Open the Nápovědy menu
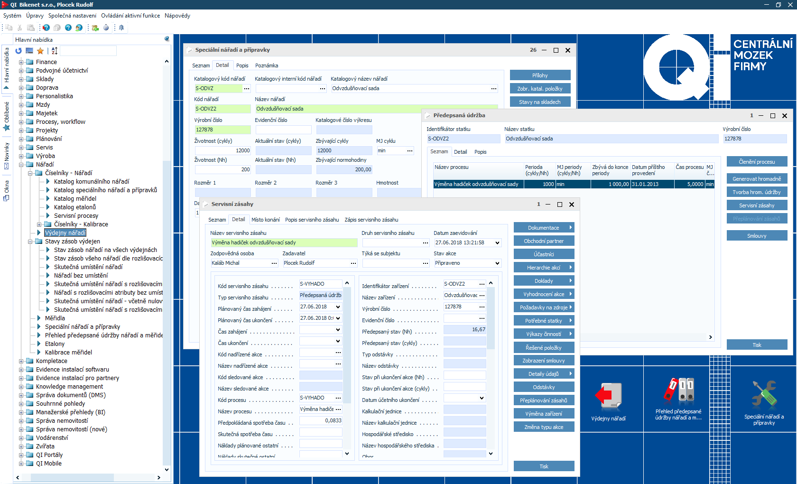The height and width of the screenshot is (484, 797). [177, 16]
